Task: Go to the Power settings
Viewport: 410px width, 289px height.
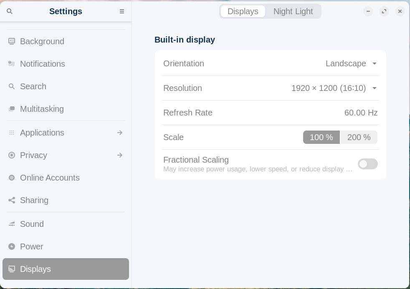Action: click(x=66, y=246)
